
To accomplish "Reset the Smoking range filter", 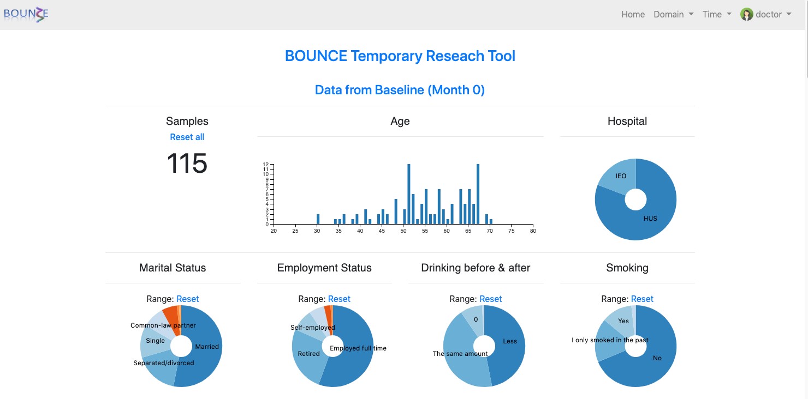I will tap(642, 299).
